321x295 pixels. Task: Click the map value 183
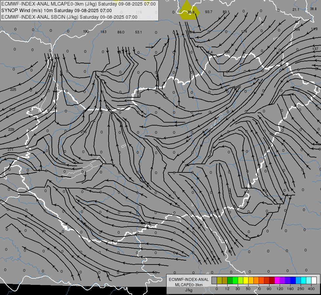(103, 32)
